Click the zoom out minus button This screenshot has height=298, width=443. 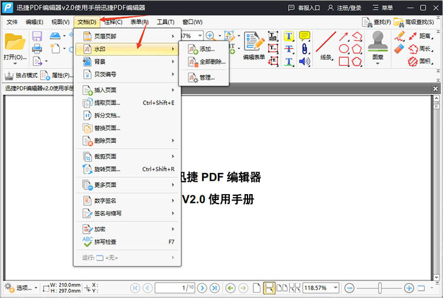pyautogui.click(x=350, y=288)
